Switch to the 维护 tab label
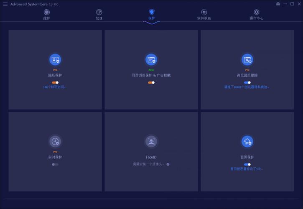This screenshot has height=209, width=303. (46, 18)
